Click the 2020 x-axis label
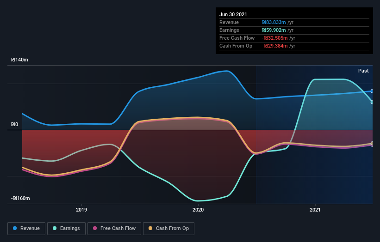This screenshot has width=380, height=242. click(x=198, y=210)
